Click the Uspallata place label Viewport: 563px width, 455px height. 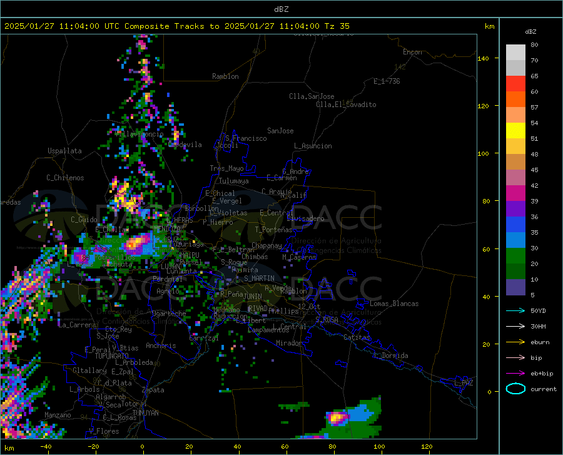point(64,151)
